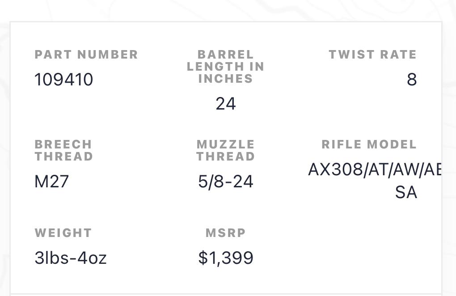Click the spec card bottom border line
Viewport: 456px width, 296px height.
[x=226, y=294]
